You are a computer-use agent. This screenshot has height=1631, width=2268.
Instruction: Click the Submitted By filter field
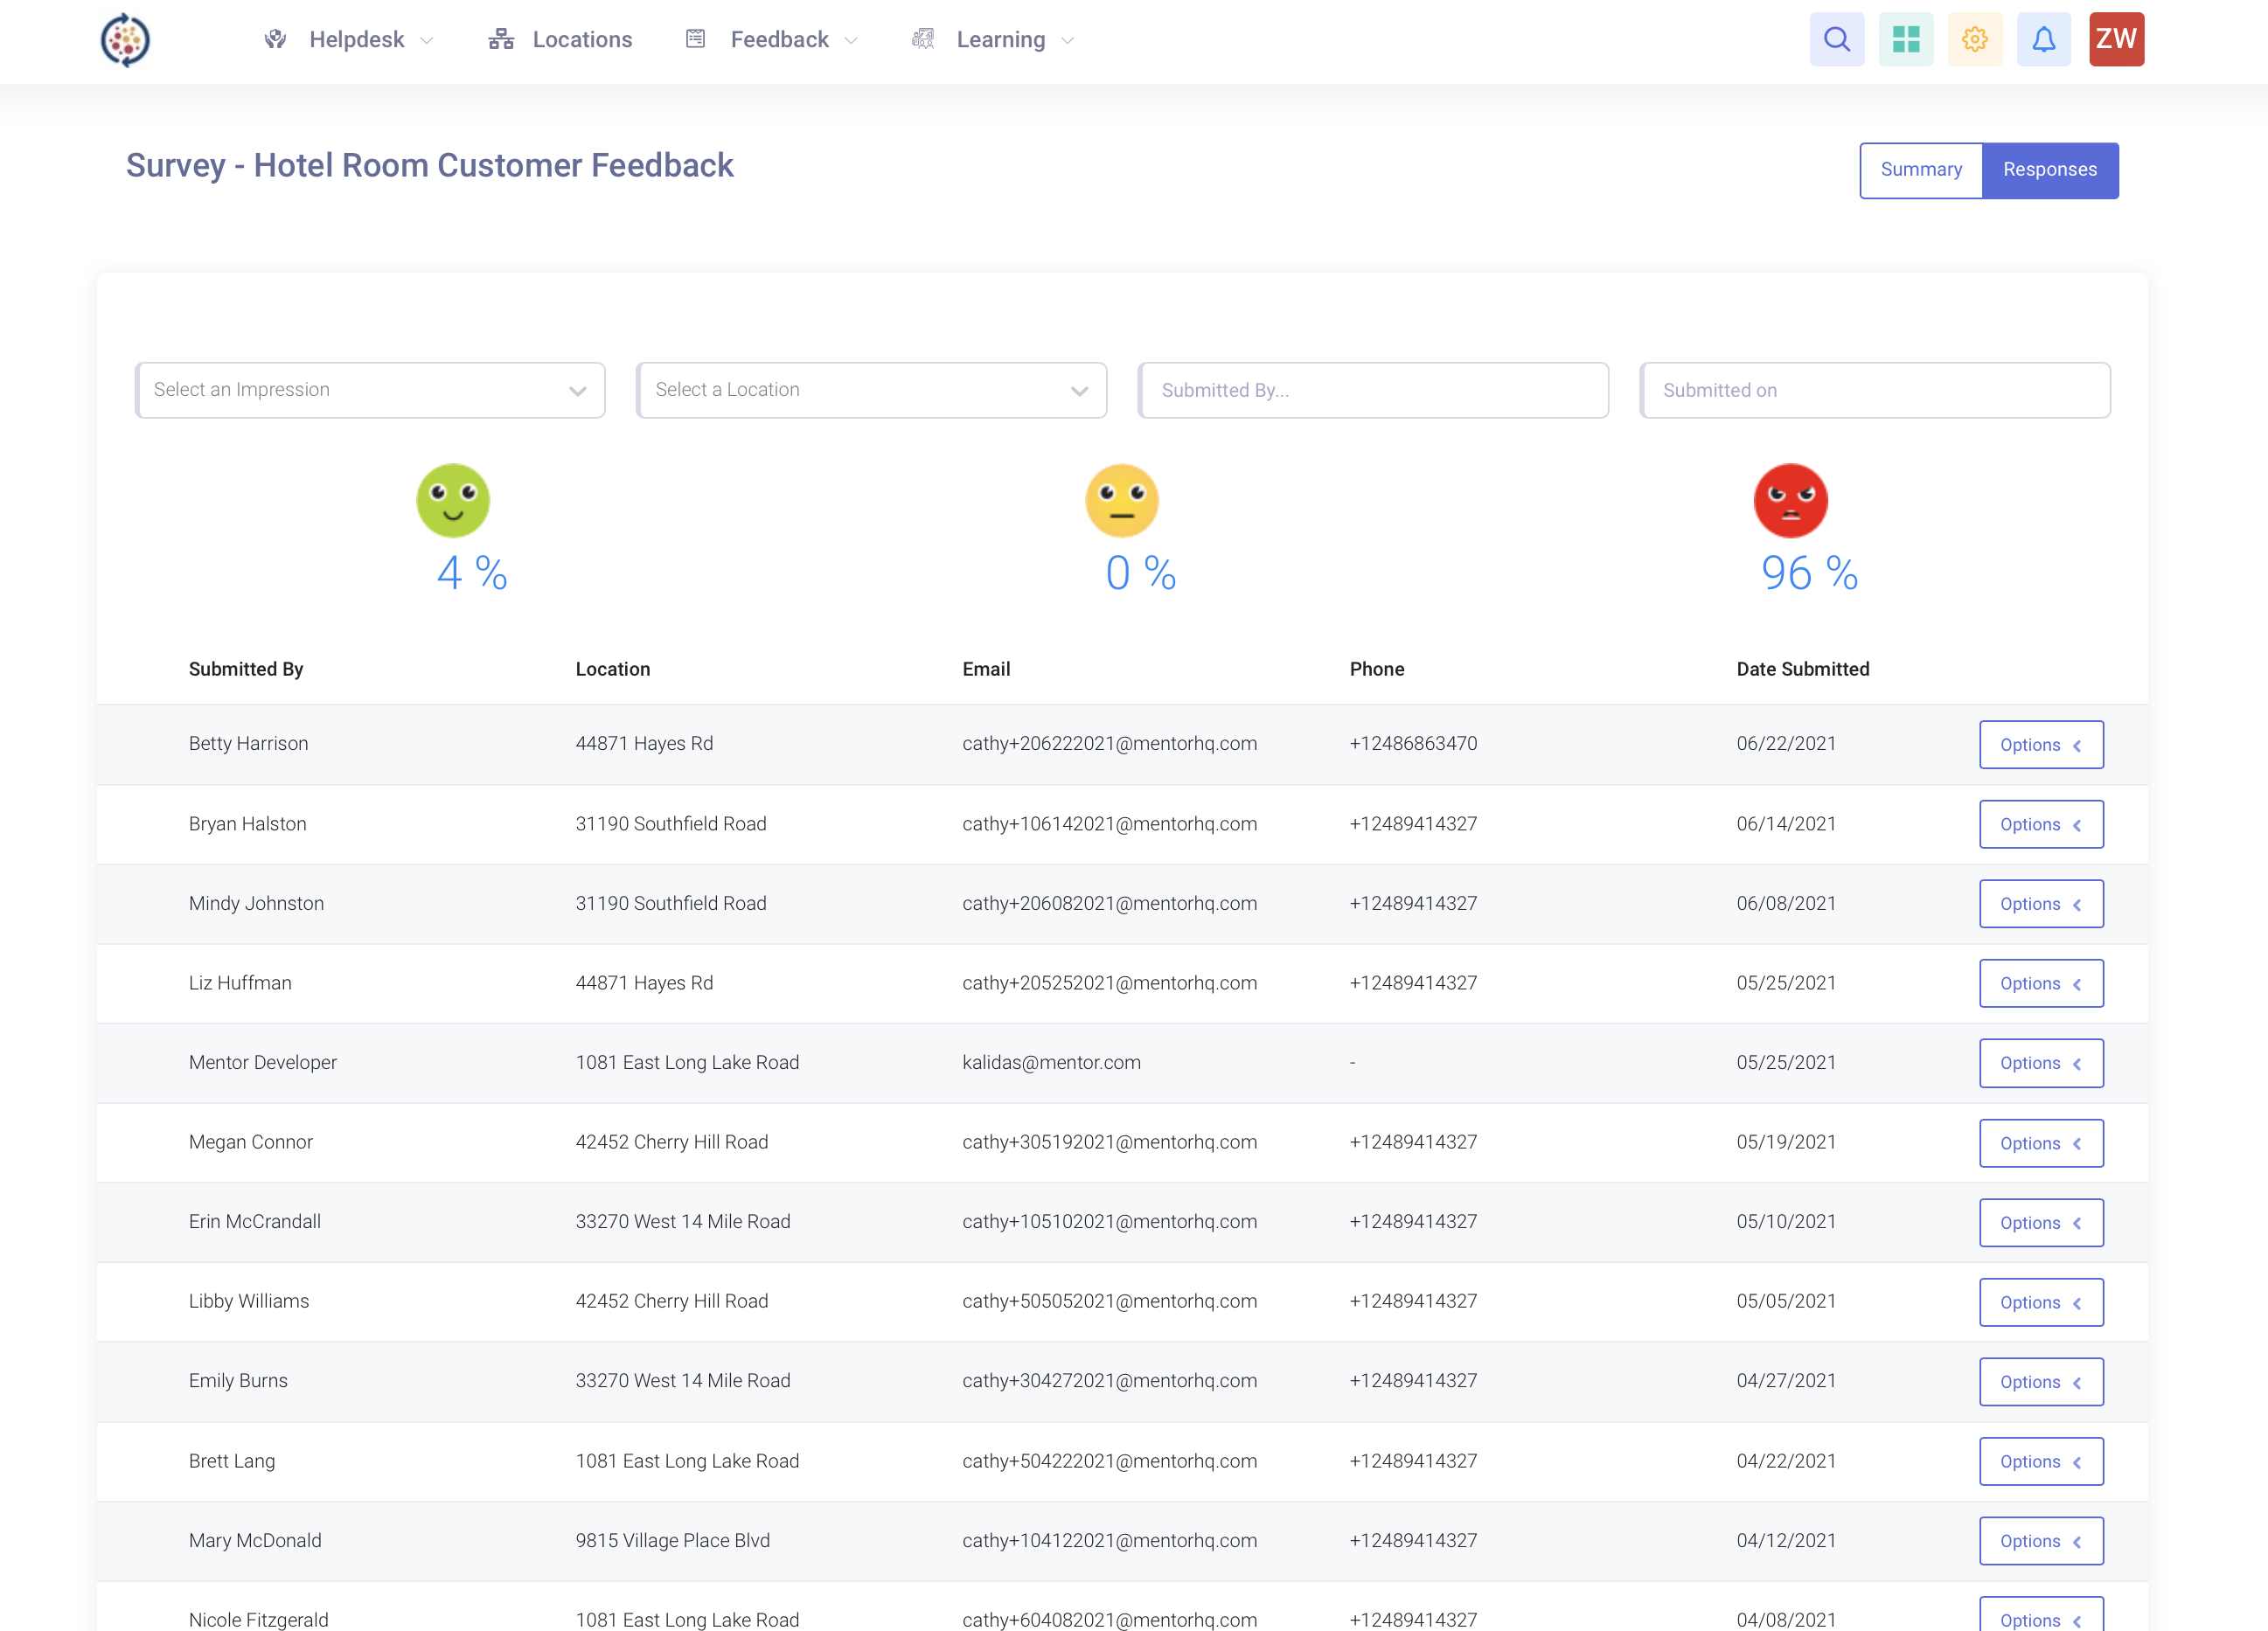click(1374, 390)
